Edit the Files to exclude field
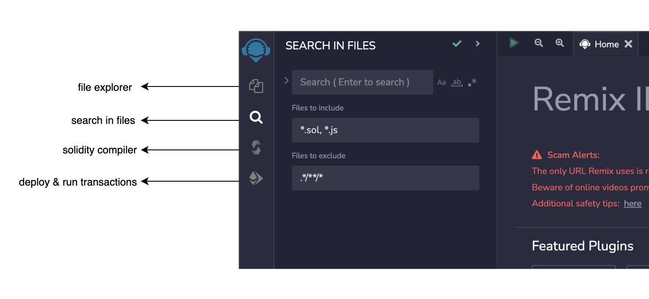 pos(385,178)
